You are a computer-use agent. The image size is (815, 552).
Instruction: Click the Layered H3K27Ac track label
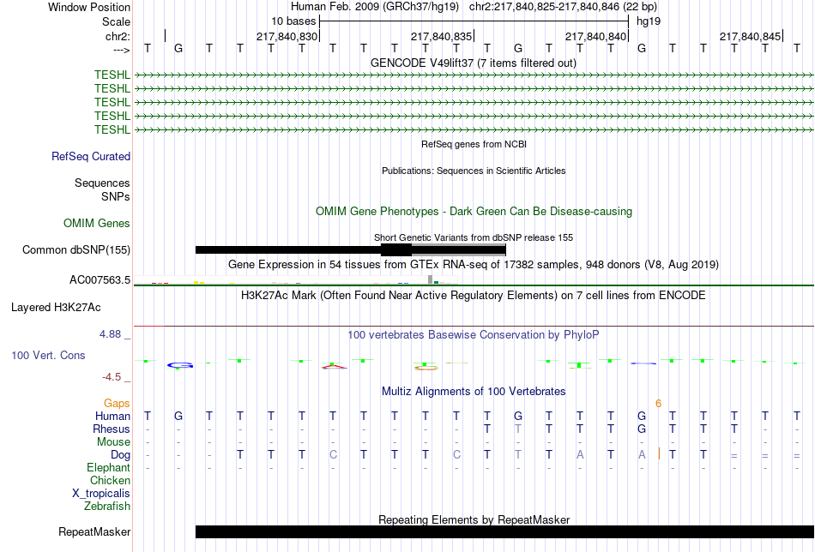coord(56,308)
